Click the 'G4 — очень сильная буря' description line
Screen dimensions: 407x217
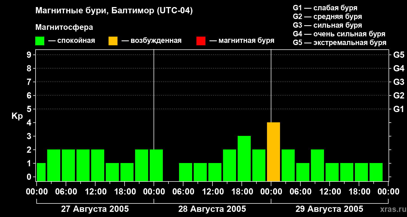point(339,34)
